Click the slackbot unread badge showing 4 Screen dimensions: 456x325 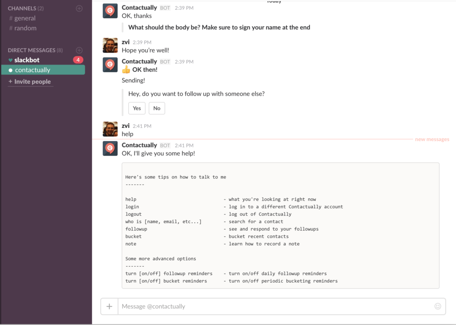[x=78, y=60]
